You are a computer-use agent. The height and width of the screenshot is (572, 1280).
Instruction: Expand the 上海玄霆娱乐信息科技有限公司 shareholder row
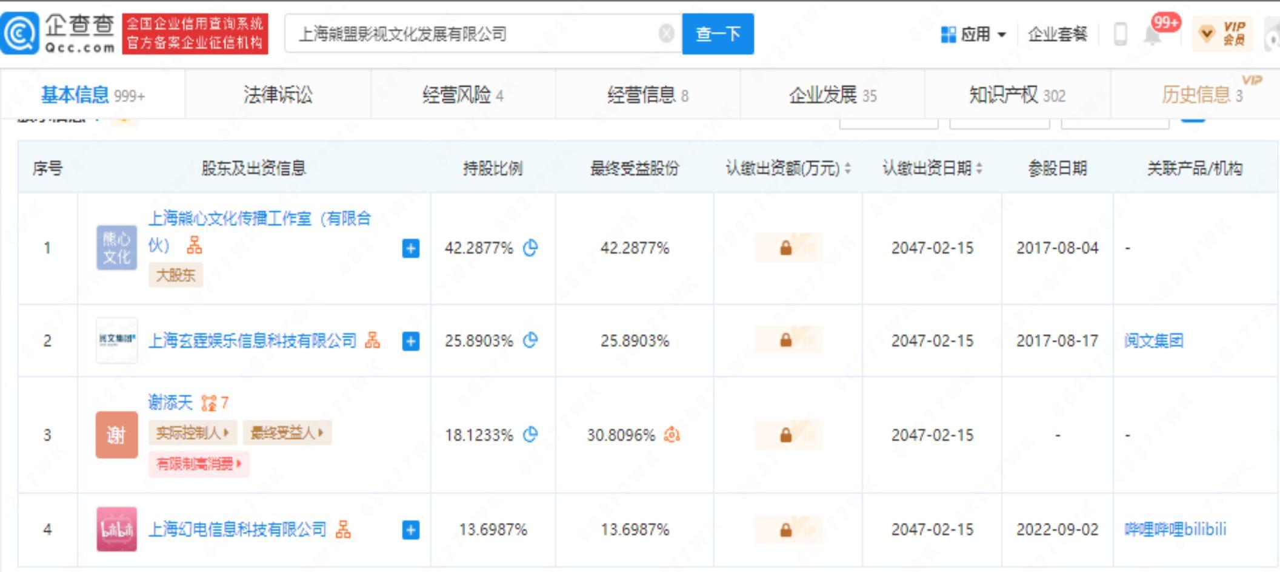(410, 341)
